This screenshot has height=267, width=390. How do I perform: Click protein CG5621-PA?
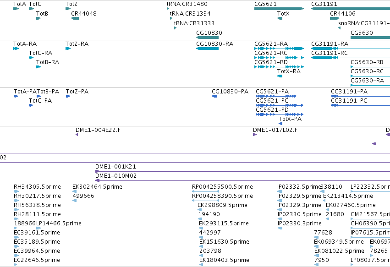276,96
